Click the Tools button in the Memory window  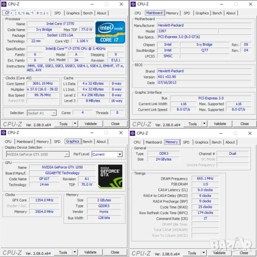coord(192,253)
